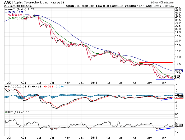Screen dimensions: 185x140
Task: Click the RSI(14) 40.90 legend label
Action: 19,112
